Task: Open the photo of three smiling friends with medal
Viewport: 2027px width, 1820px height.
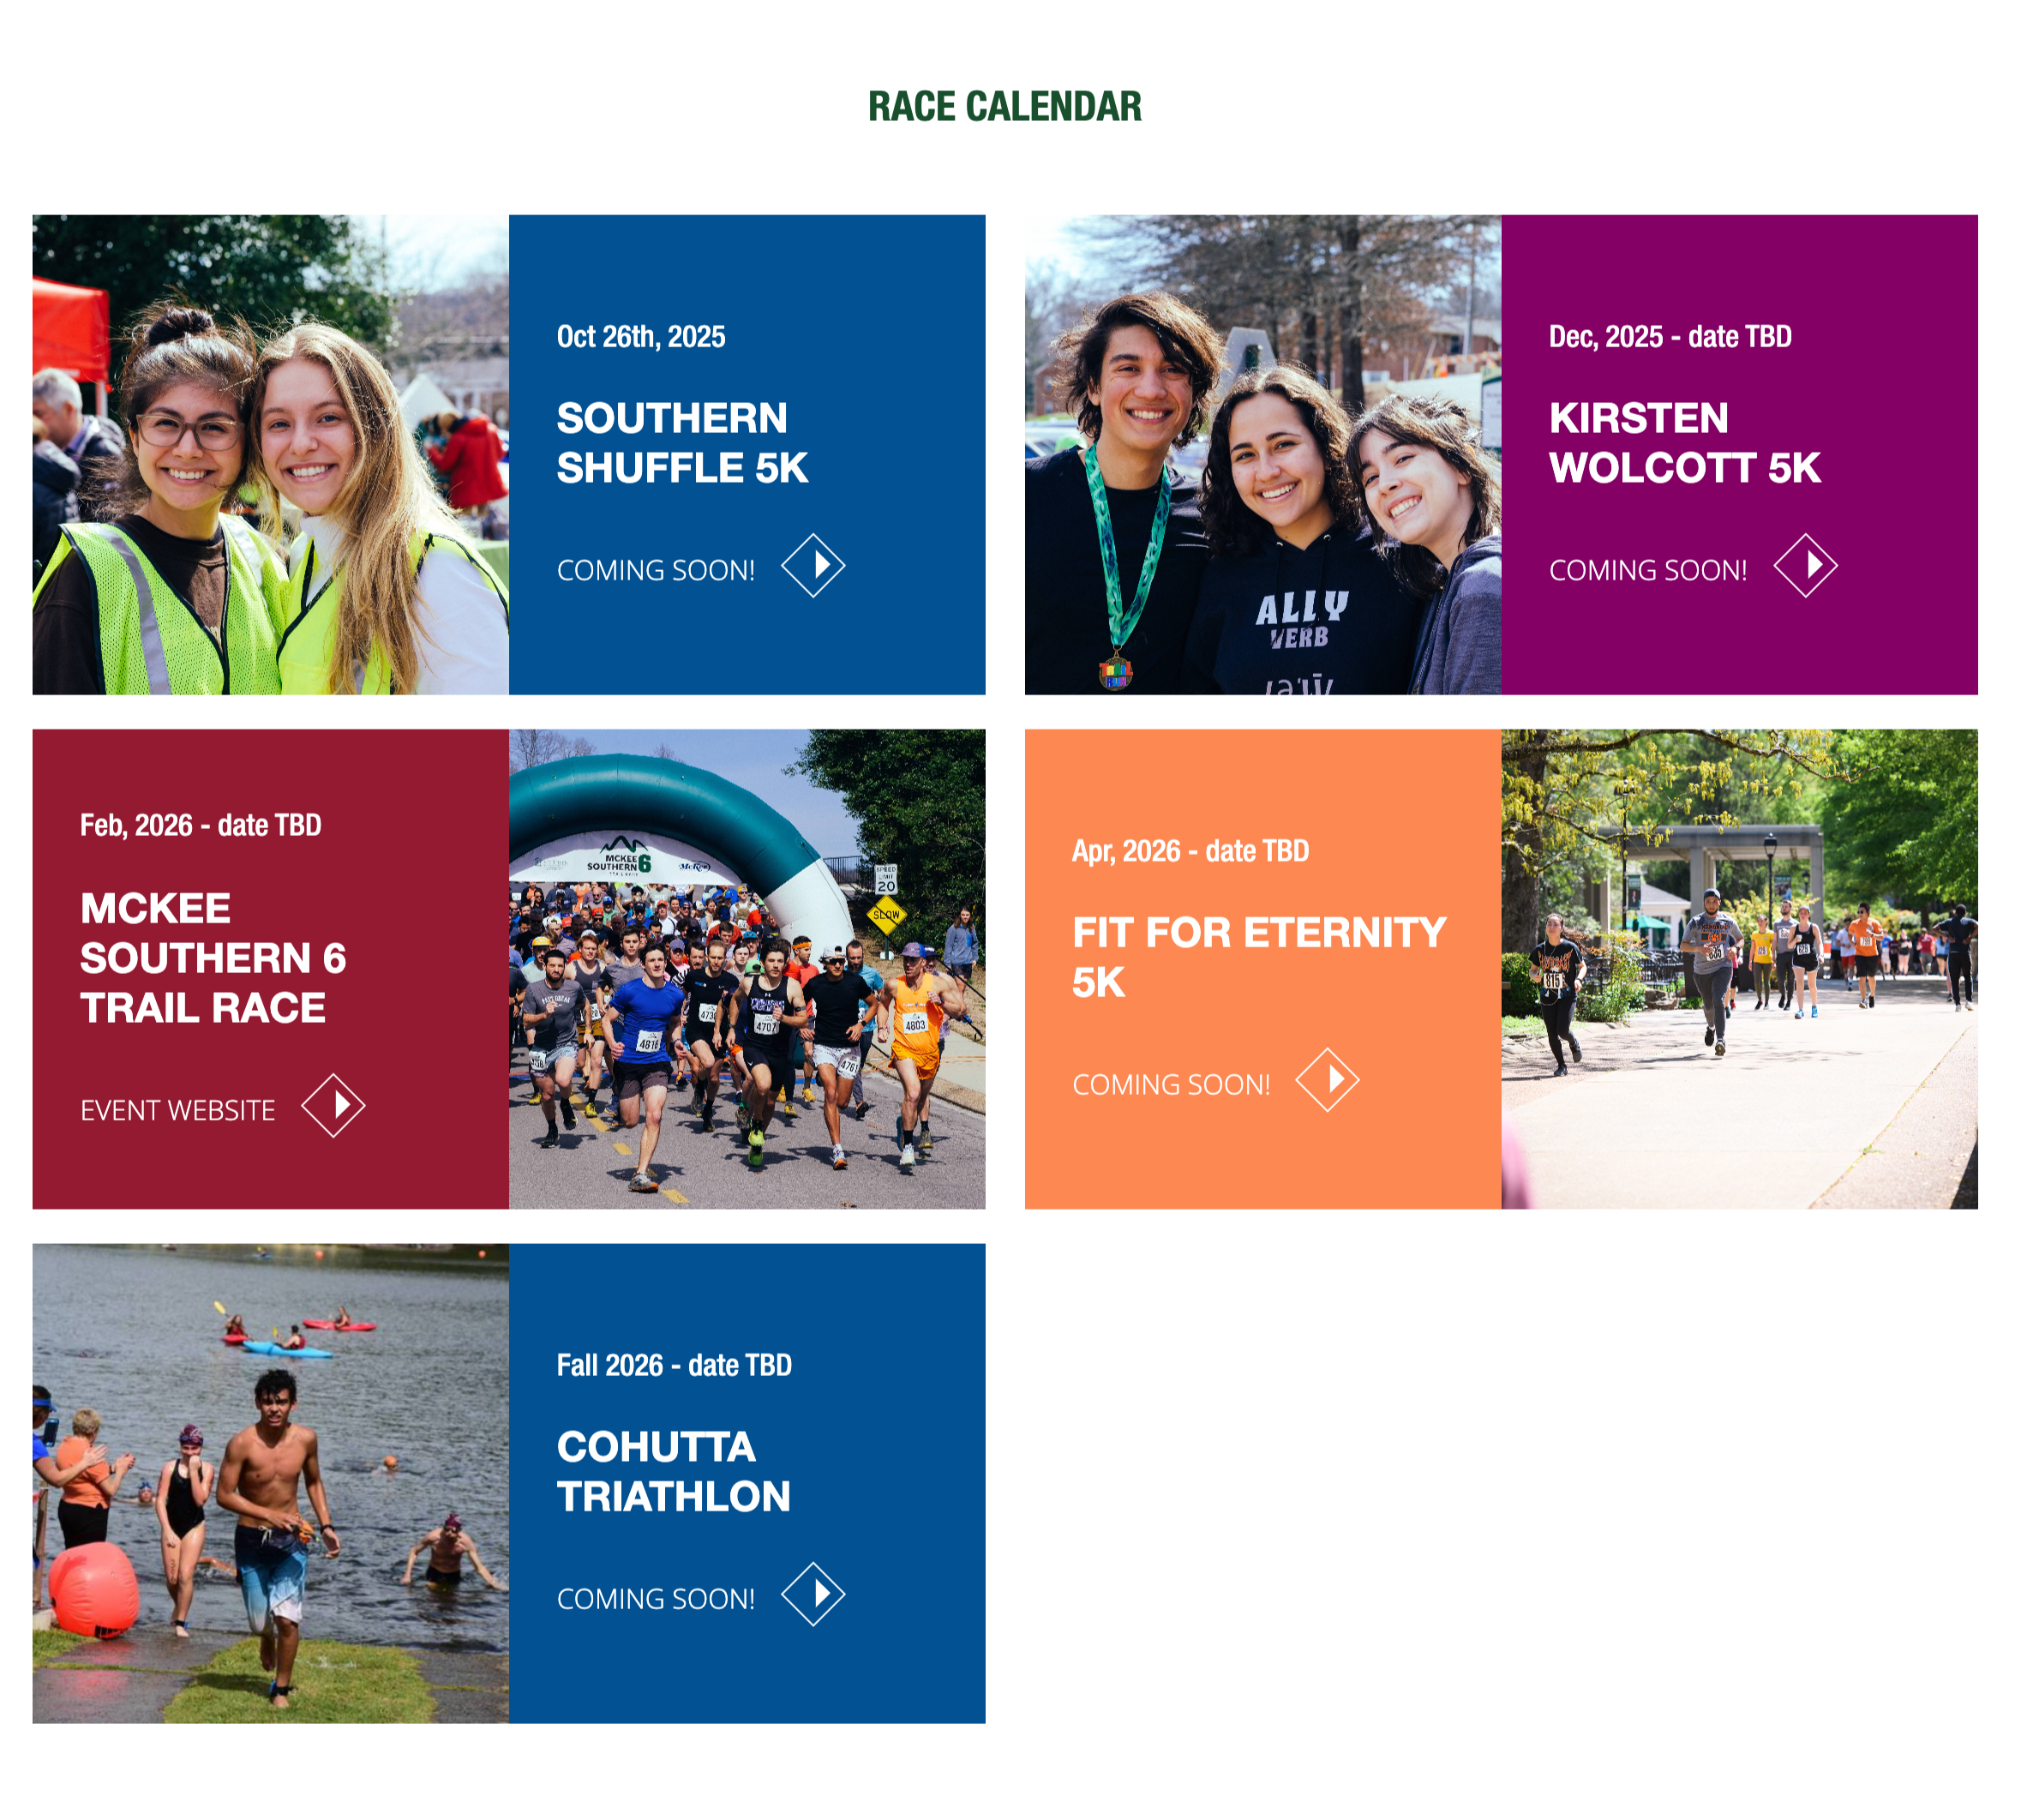Action: pyautogui.click(x=1262, y=455)
